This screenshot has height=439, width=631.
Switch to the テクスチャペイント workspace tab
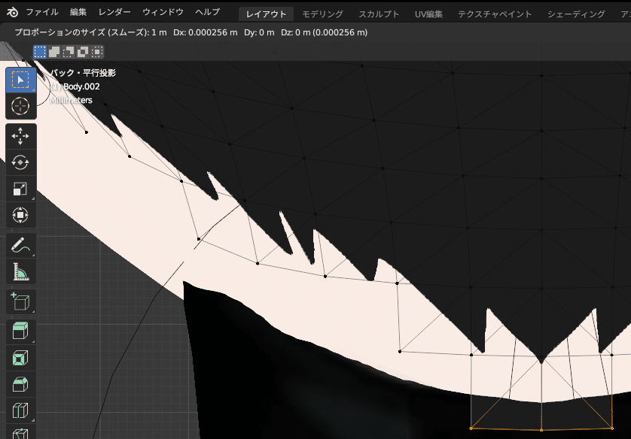tap(495, 14)
